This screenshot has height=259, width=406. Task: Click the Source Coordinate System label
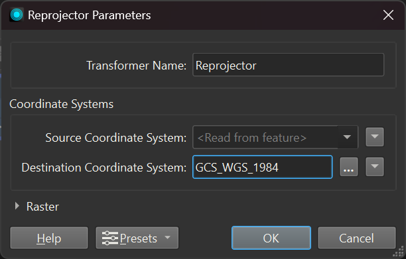tap(115, 138)
